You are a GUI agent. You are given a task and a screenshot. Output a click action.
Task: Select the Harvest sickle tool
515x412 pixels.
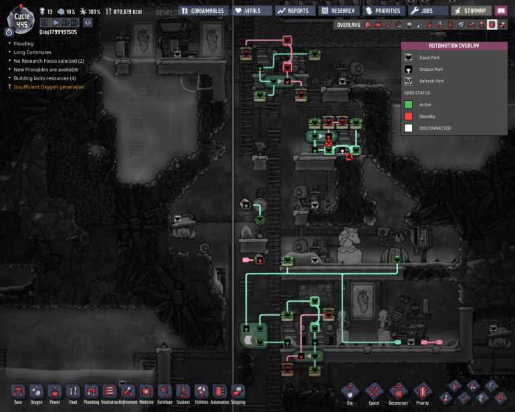click(491, 386)
